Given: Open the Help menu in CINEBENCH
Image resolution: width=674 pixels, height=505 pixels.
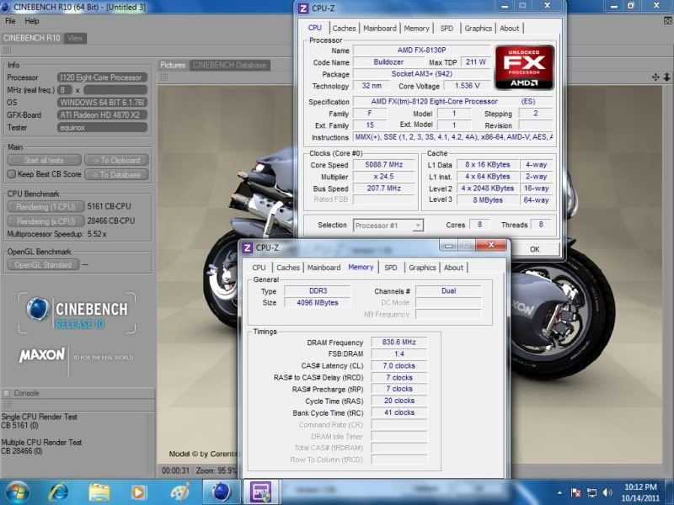Looking at the screenshot, I should pos(32,21).
